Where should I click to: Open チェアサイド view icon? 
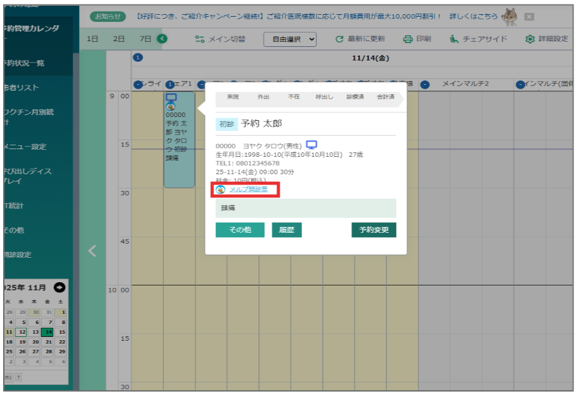(454, 39)
